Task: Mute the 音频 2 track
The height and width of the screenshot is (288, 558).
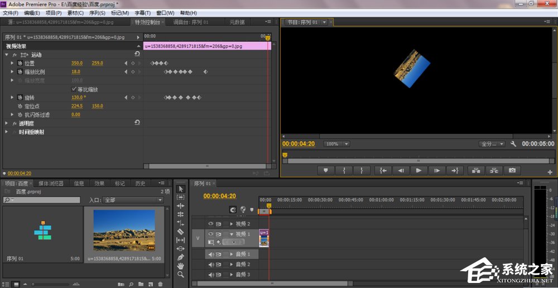Action: click(211, 265)
